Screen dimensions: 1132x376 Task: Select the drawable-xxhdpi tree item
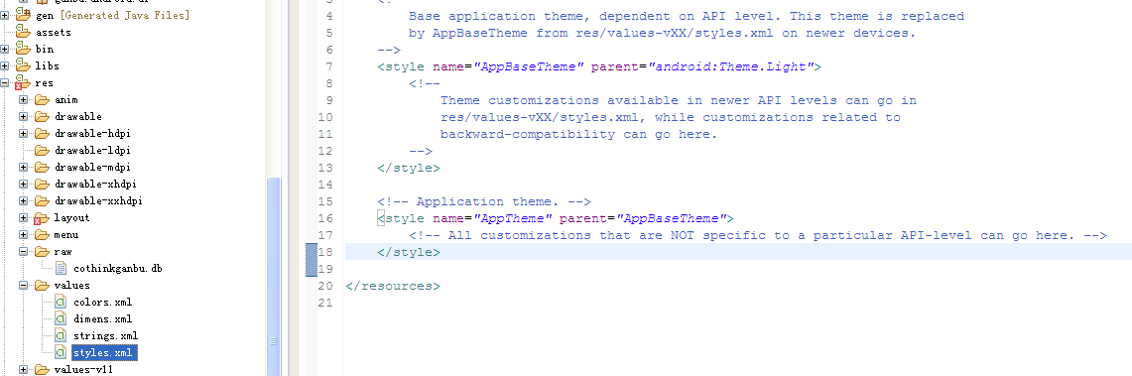click(x=98, y=200)
